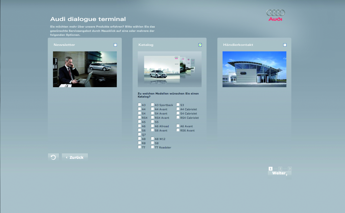This screenshot has width=345, height=213.
Task: Click step 3 indicator above Weiter
Action: [290, 168]
